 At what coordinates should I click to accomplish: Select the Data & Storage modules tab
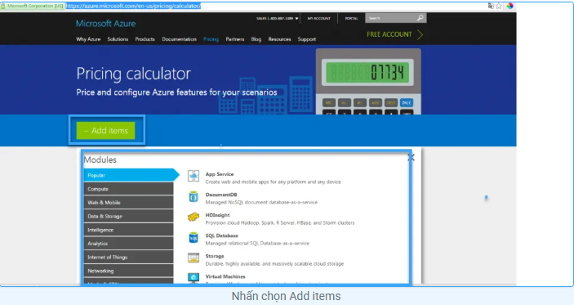tap(128, 217)
